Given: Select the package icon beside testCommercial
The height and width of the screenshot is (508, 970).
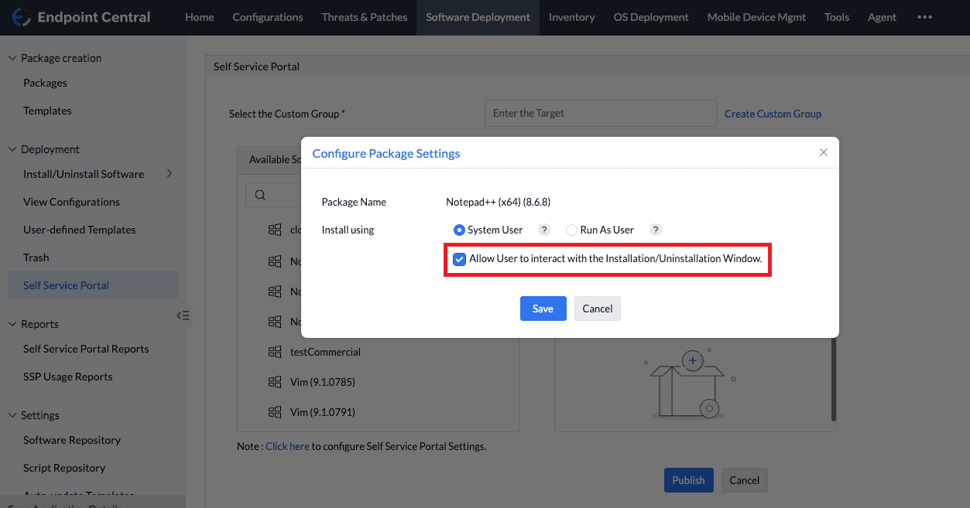Looking at the screenshot, I should pos(275,352).
